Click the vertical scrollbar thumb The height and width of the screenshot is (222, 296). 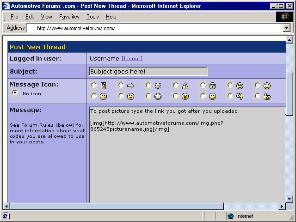[x=290, y=93]
